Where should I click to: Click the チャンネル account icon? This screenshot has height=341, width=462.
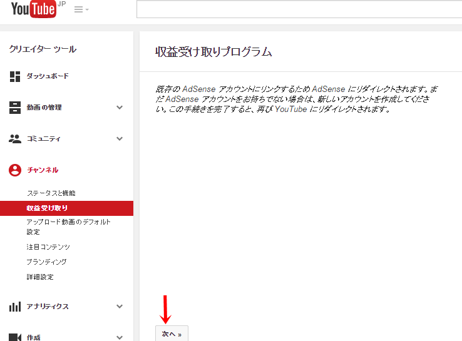tap(15, 170)
